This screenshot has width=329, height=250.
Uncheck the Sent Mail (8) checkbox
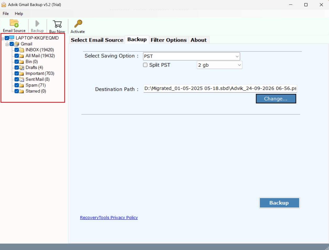pos(17,79)
